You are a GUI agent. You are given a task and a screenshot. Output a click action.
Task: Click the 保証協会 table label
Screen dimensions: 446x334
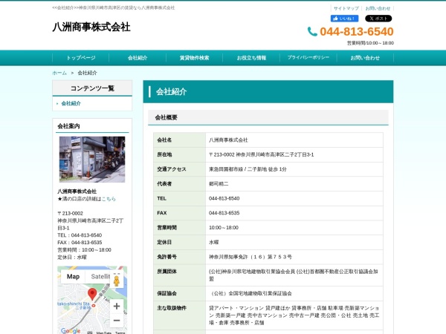[167, 293]
